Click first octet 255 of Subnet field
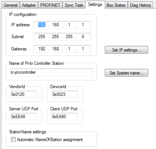The width and height of the screenshot is (156, 149). [x=42, y=36]
